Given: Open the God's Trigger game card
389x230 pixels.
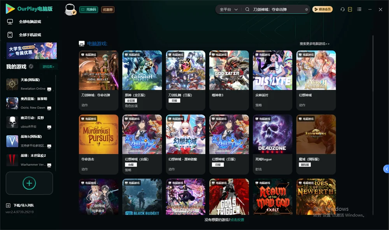Looking at the screenshot, I should 229,197.
